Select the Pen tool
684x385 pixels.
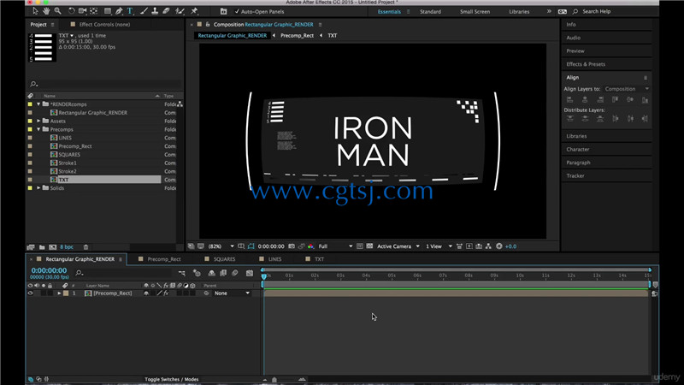[x=119, y=11]
